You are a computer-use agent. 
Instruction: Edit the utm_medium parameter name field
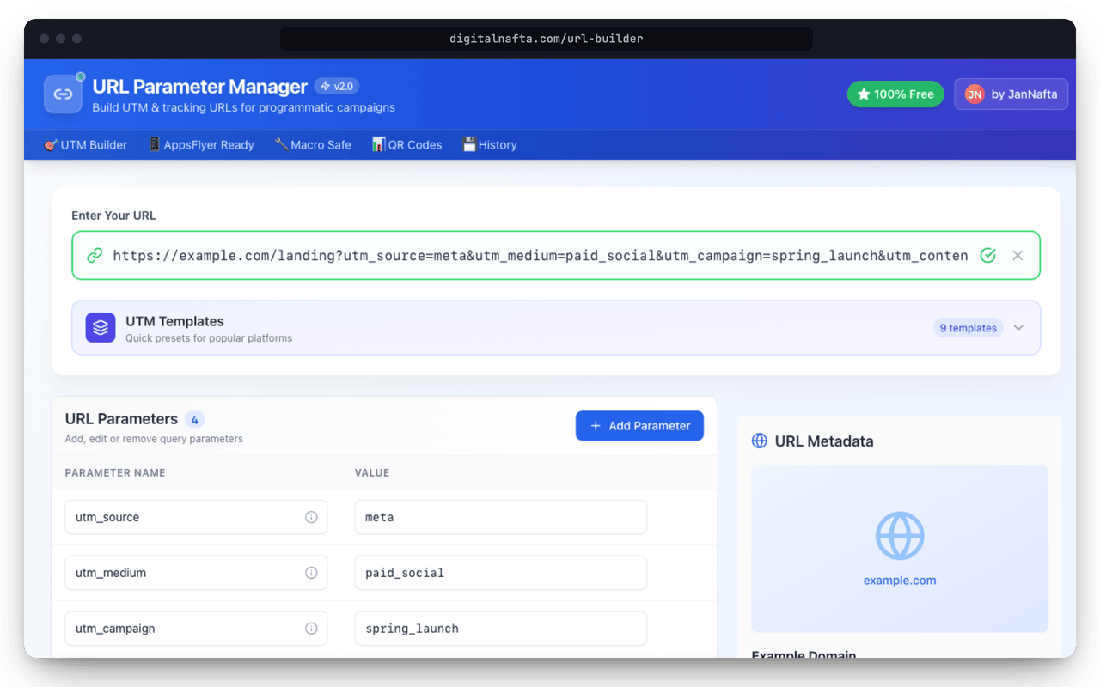196,573
